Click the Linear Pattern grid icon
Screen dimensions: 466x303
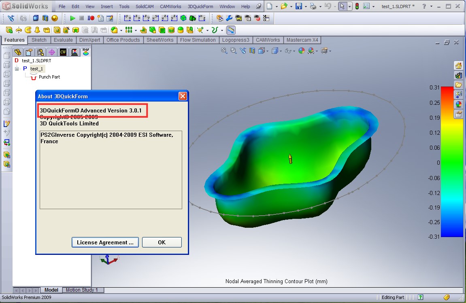point(129,30)
